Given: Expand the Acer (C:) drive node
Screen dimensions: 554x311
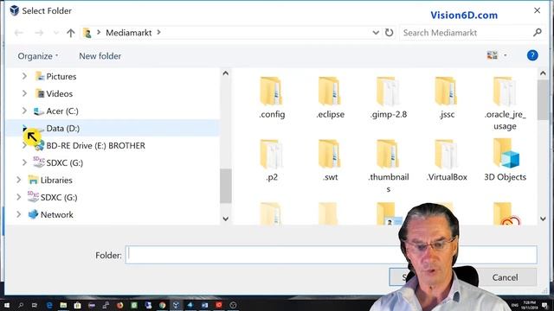Looking at the screenshot, I should tap(24, 111).
